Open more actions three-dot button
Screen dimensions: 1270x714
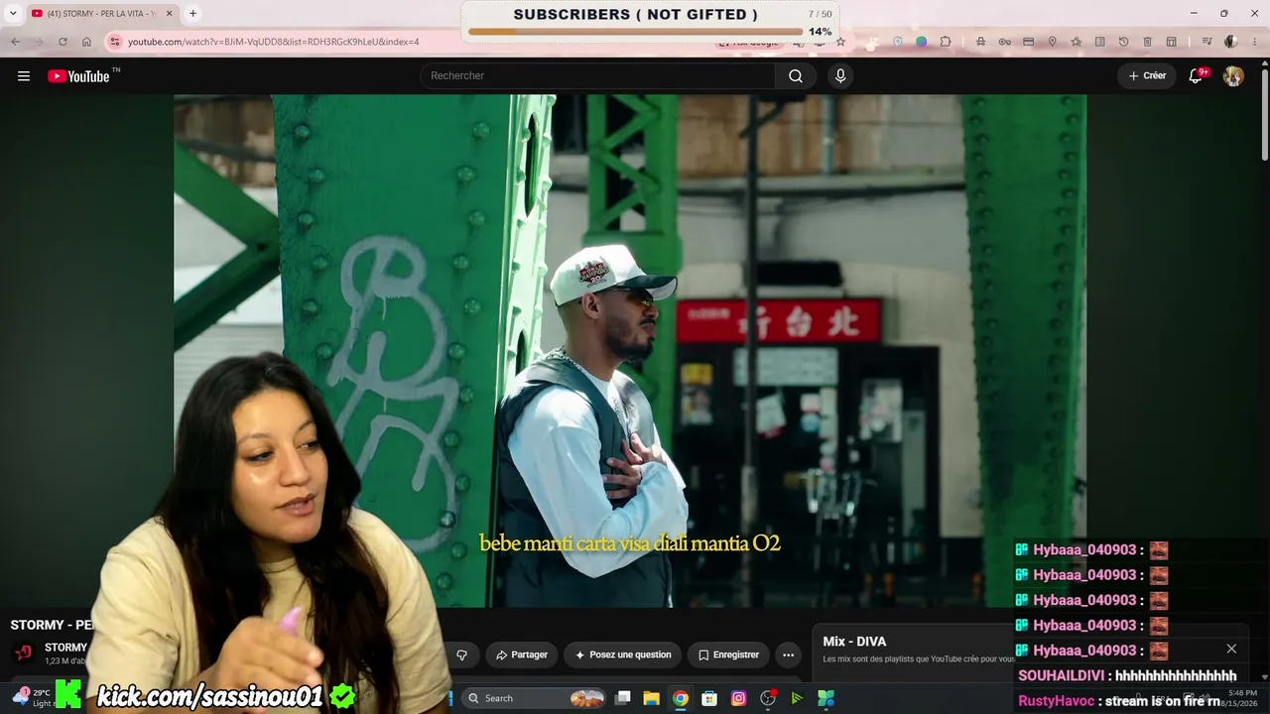pos(788,654)
